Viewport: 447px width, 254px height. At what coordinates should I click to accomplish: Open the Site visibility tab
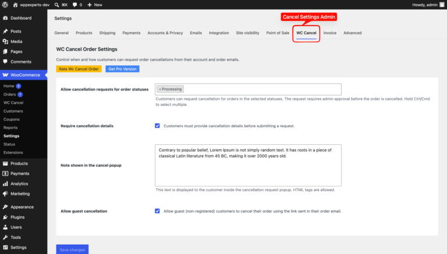tap(247, 33)
